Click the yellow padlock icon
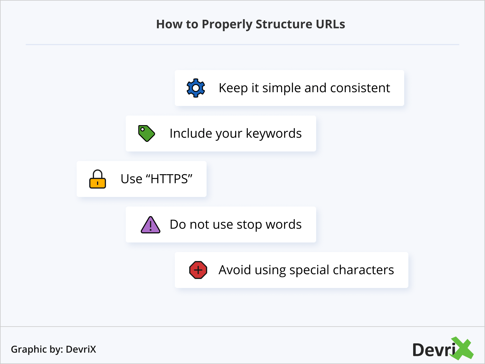 pos(98,179)
